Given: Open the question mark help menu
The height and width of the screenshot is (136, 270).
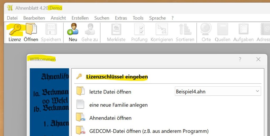Looking at the screenshot, I should point(172,18).
